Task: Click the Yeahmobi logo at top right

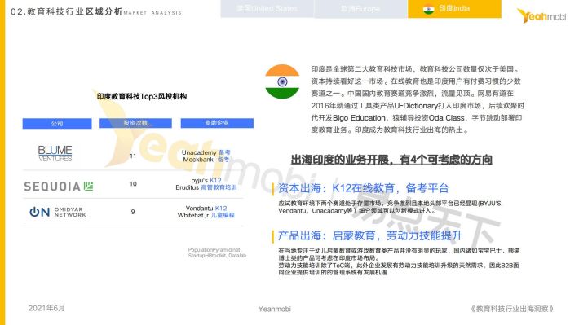Action: point(541,15)
